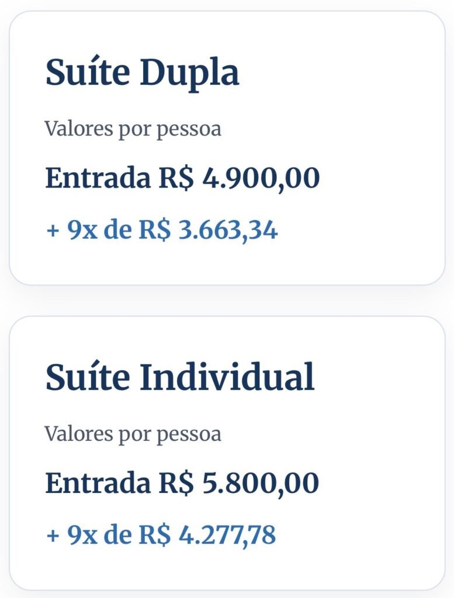This screenshot has width=454, height=598.
Task: Open the 9x de R$ 3.663,34 installment link
Action: point(162,231)
